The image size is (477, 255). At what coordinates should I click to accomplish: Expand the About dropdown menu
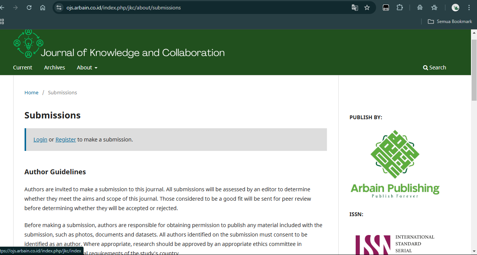(x=87, y=68)
